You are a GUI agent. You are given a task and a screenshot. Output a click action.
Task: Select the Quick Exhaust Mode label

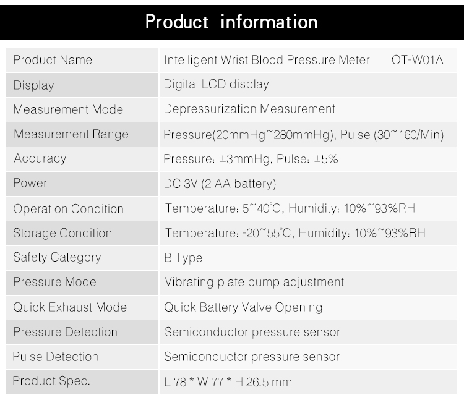(x=70, y=307)
